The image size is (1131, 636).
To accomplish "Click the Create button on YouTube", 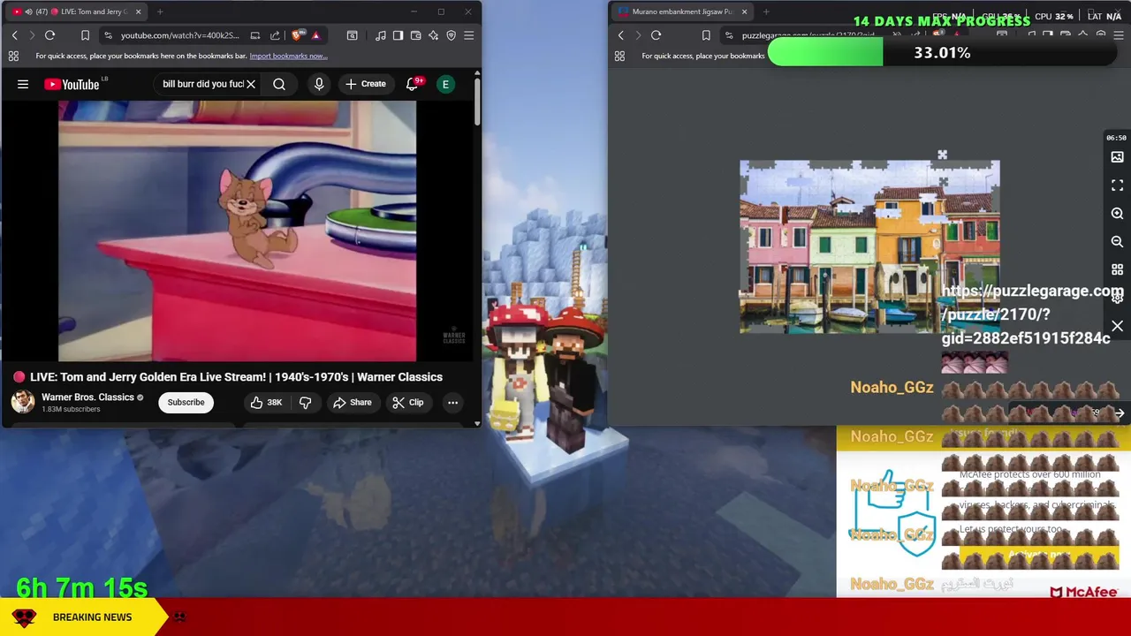I will tap(366, 84).
